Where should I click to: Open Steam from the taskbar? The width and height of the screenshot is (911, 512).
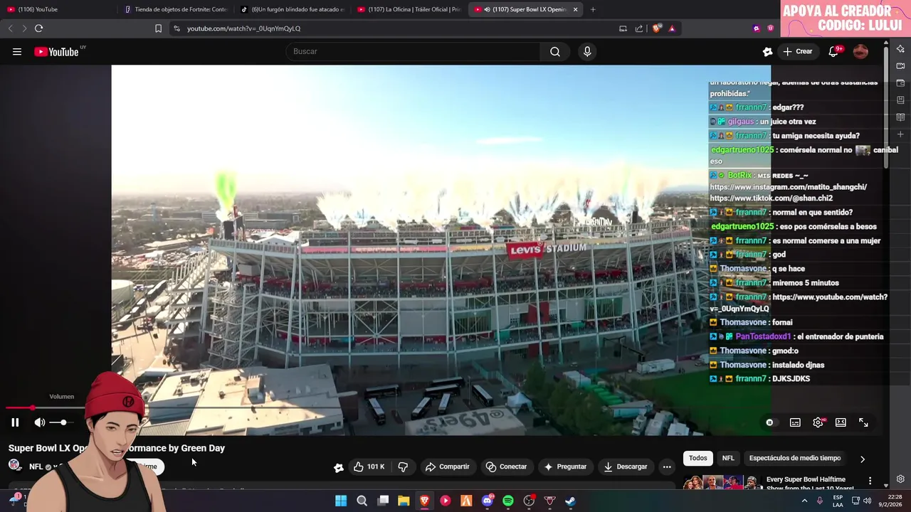point(571,501)
